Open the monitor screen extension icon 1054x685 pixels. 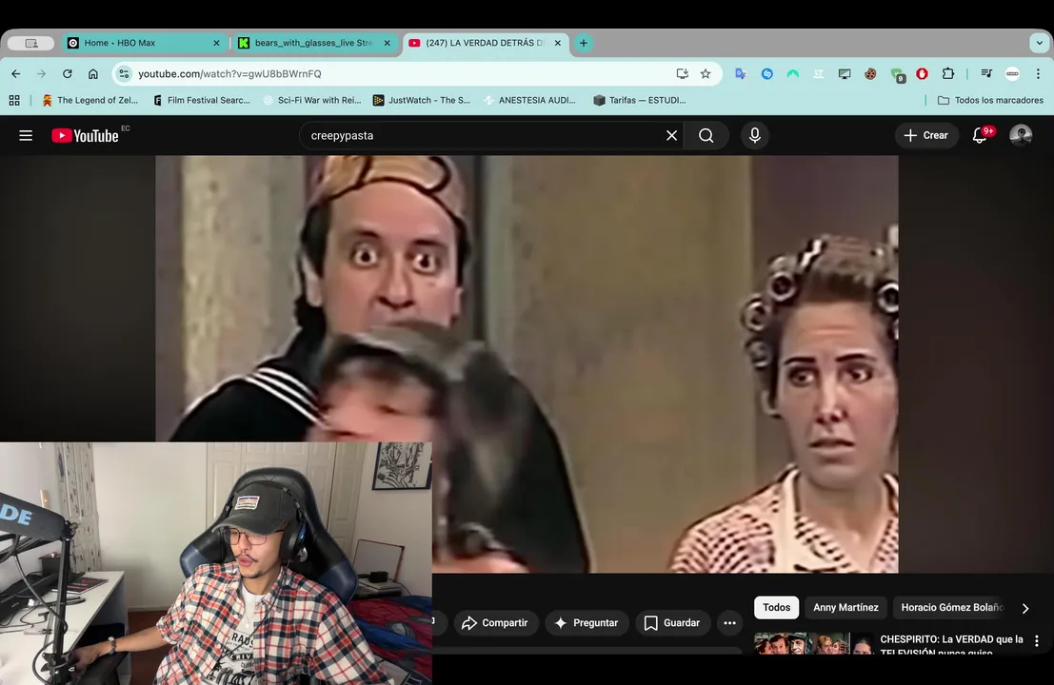(x=845, y=74)
